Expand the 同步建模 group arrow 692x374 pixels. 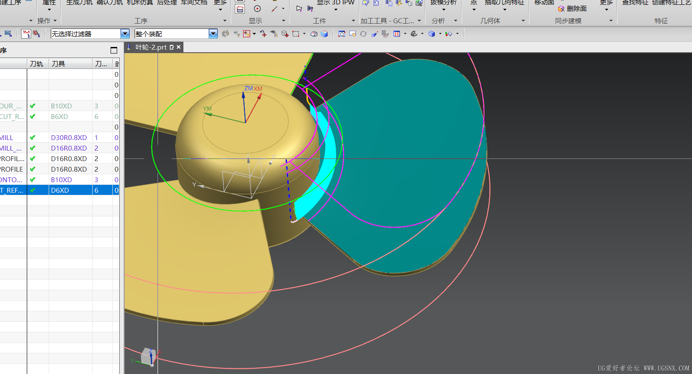click(x=611, y=21)
